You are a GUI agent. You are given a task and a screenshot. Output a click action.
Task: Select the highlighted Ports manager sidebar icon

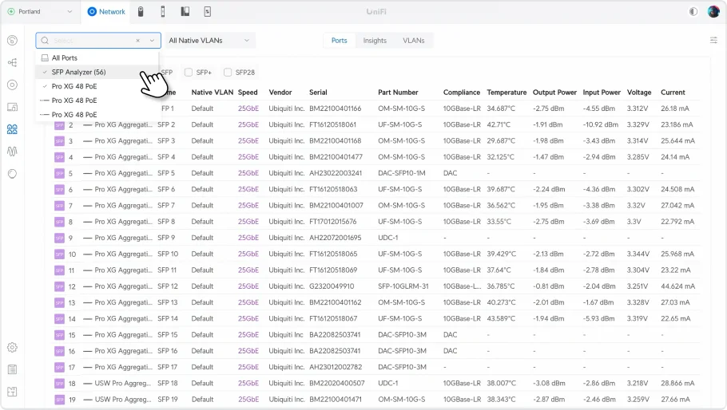click(13, 129)
